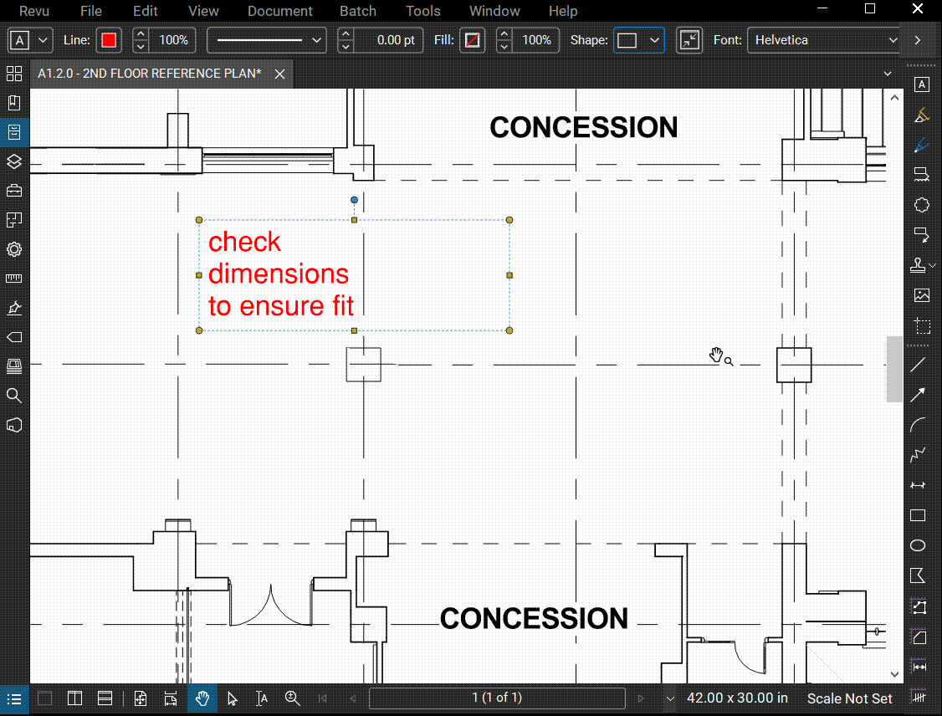The height and width of the screenshot is (716, 942).
Task: Open the Search panel in sidebar
Action: pos(14,395)
